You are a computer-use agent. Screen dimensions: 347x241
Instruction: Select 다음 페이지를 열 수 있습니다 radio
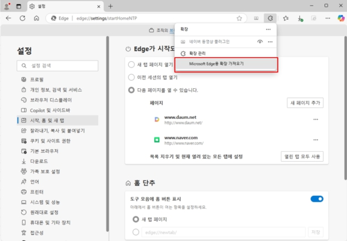[131, 90]
